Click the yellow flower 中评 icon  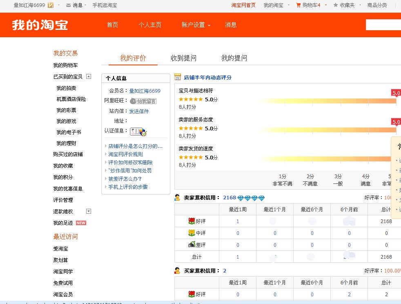192,233
